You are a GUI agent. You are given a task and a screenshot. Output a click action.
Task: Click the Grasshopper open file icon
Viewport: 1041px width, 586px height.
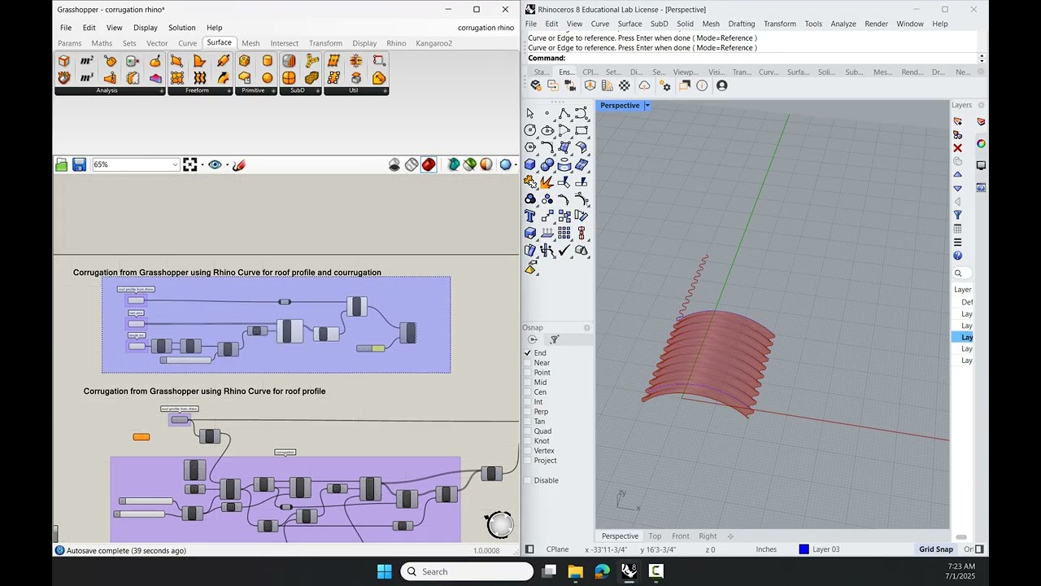point(62,164)
